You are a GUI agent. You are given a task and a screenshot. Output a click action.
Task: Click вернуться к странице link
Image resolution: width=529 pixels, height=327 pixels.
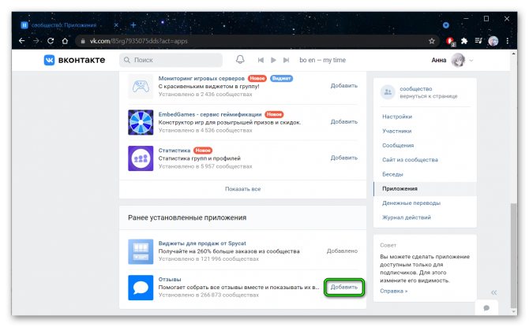[429, 96]
